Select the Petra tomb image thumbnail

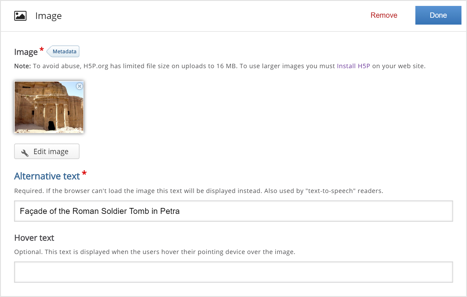(49, 107)
